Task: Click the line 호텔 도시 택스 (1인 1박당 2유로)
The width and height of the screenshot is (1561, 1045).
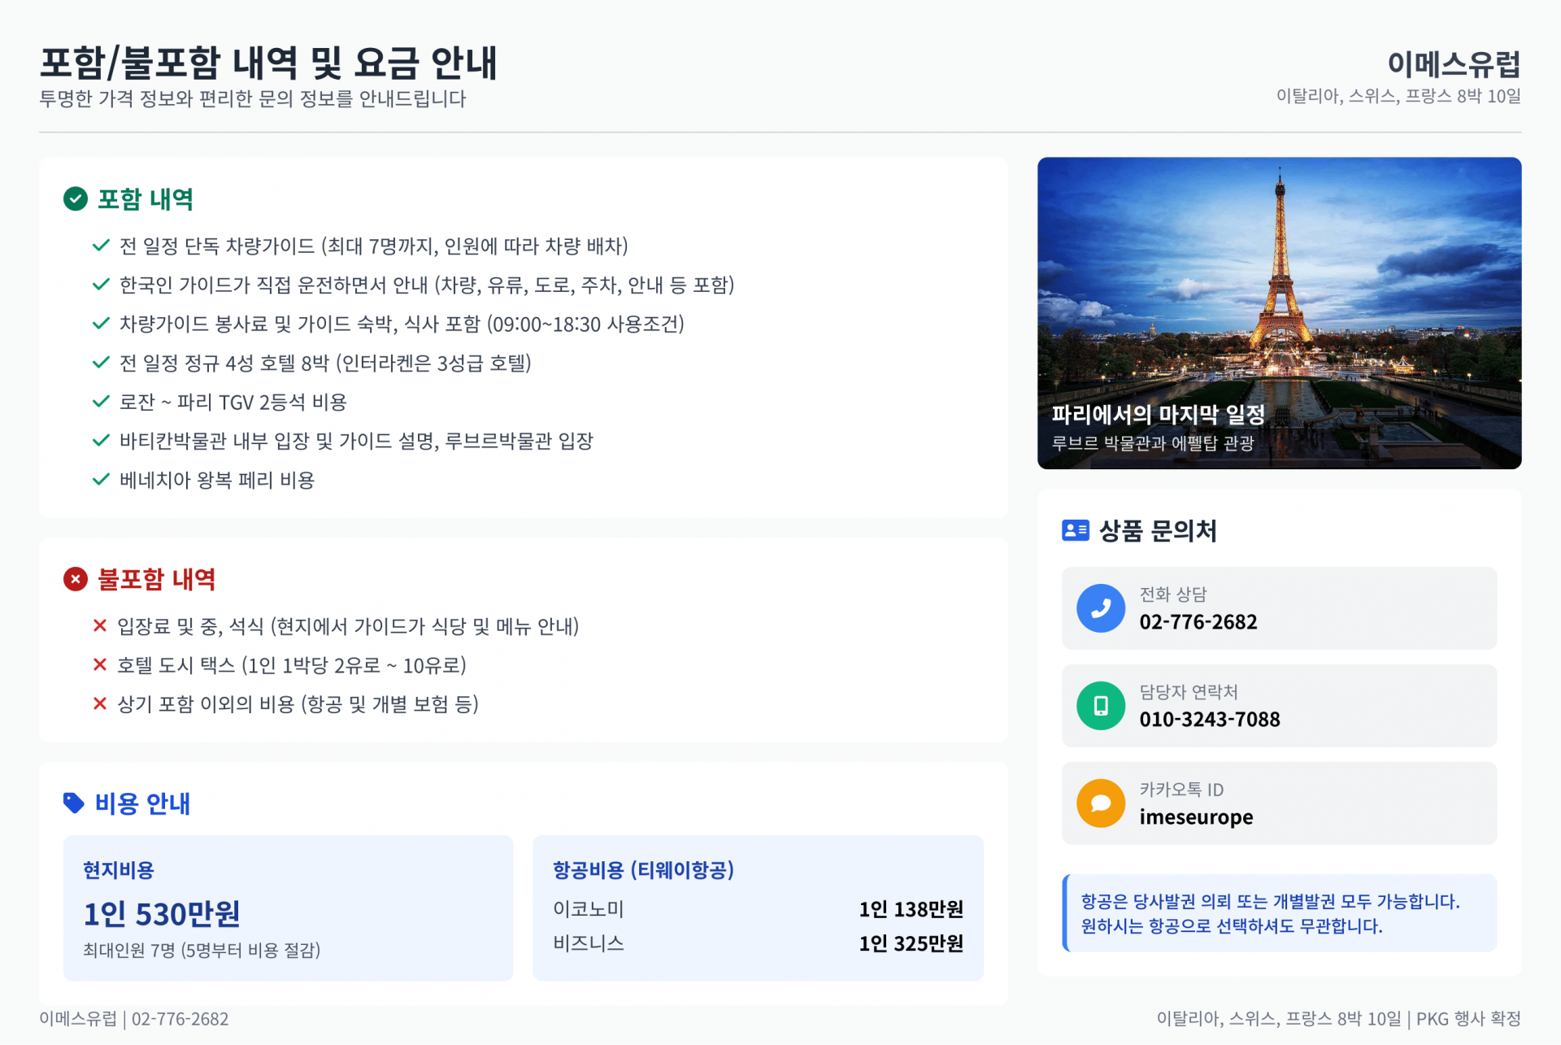Action: 292,665
